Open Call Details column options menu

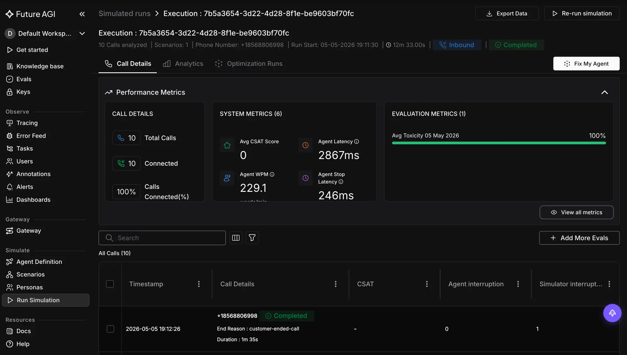pos(335,284)
